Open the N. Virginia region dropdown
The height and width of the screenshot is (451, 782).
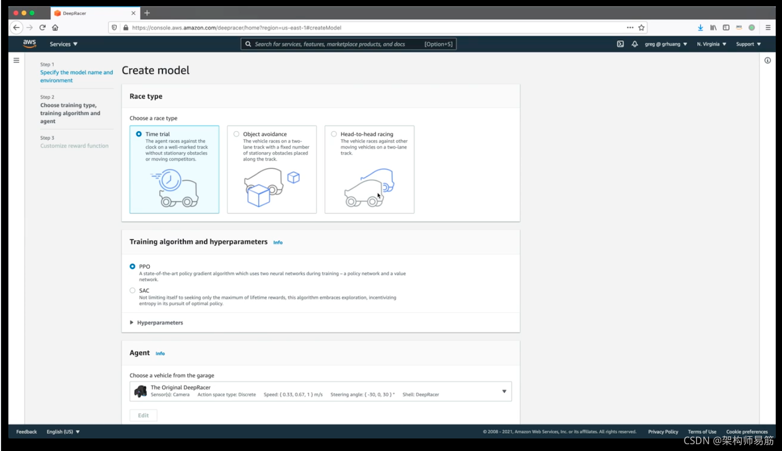pyautogui.click(x=711, y=44)
